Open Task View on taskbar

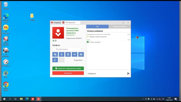(16, 99)
